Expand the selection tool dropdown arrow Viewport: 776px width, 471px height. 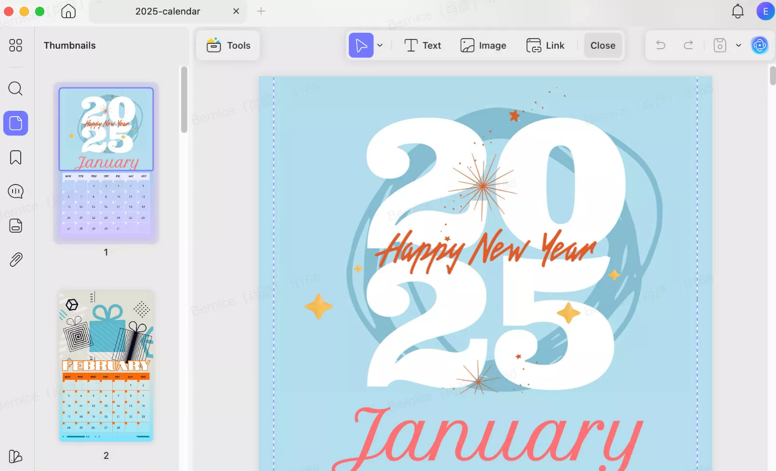coord(380,45)
